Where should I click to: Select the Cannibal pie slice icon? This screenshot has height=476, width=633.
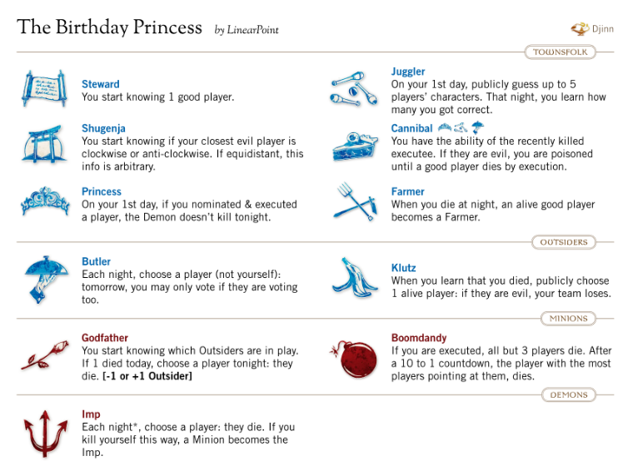pyautogui.click(x=355, y=146)
